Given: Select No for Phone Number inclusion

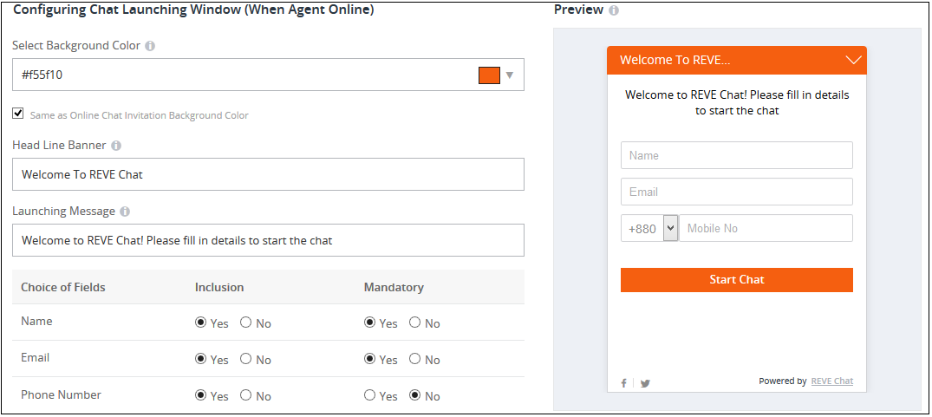Looking at the screenshot, I should tap(245, 395).
